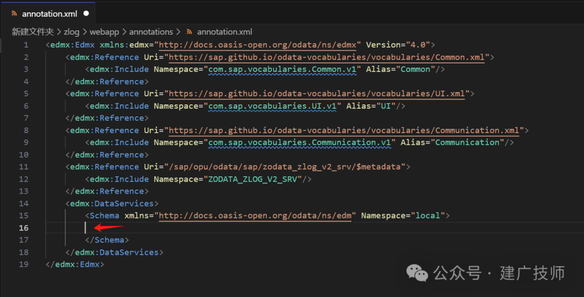Screen dimensions: 584x297
Task: Click the edmx:DataServices opening tag on line 14
Action: pyautogui.click(x=112, y=203)
